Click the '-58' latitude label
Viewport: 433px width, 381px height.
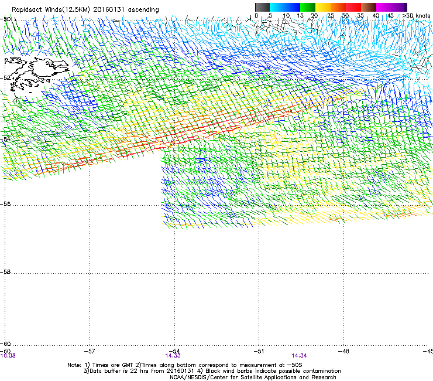[x=5, y=272]
